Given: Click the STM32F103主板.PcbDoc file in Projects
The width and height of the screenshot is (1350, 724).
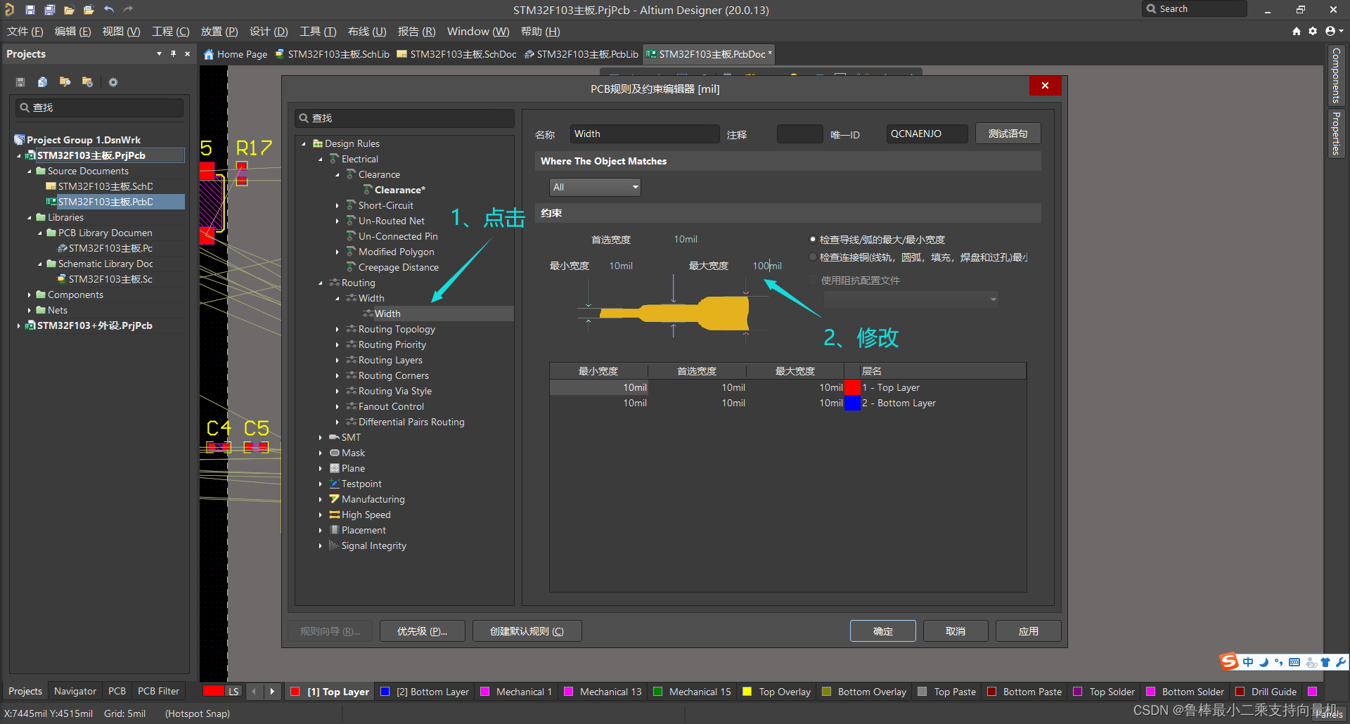Looking at the screenshot, I should coord(105,202).
